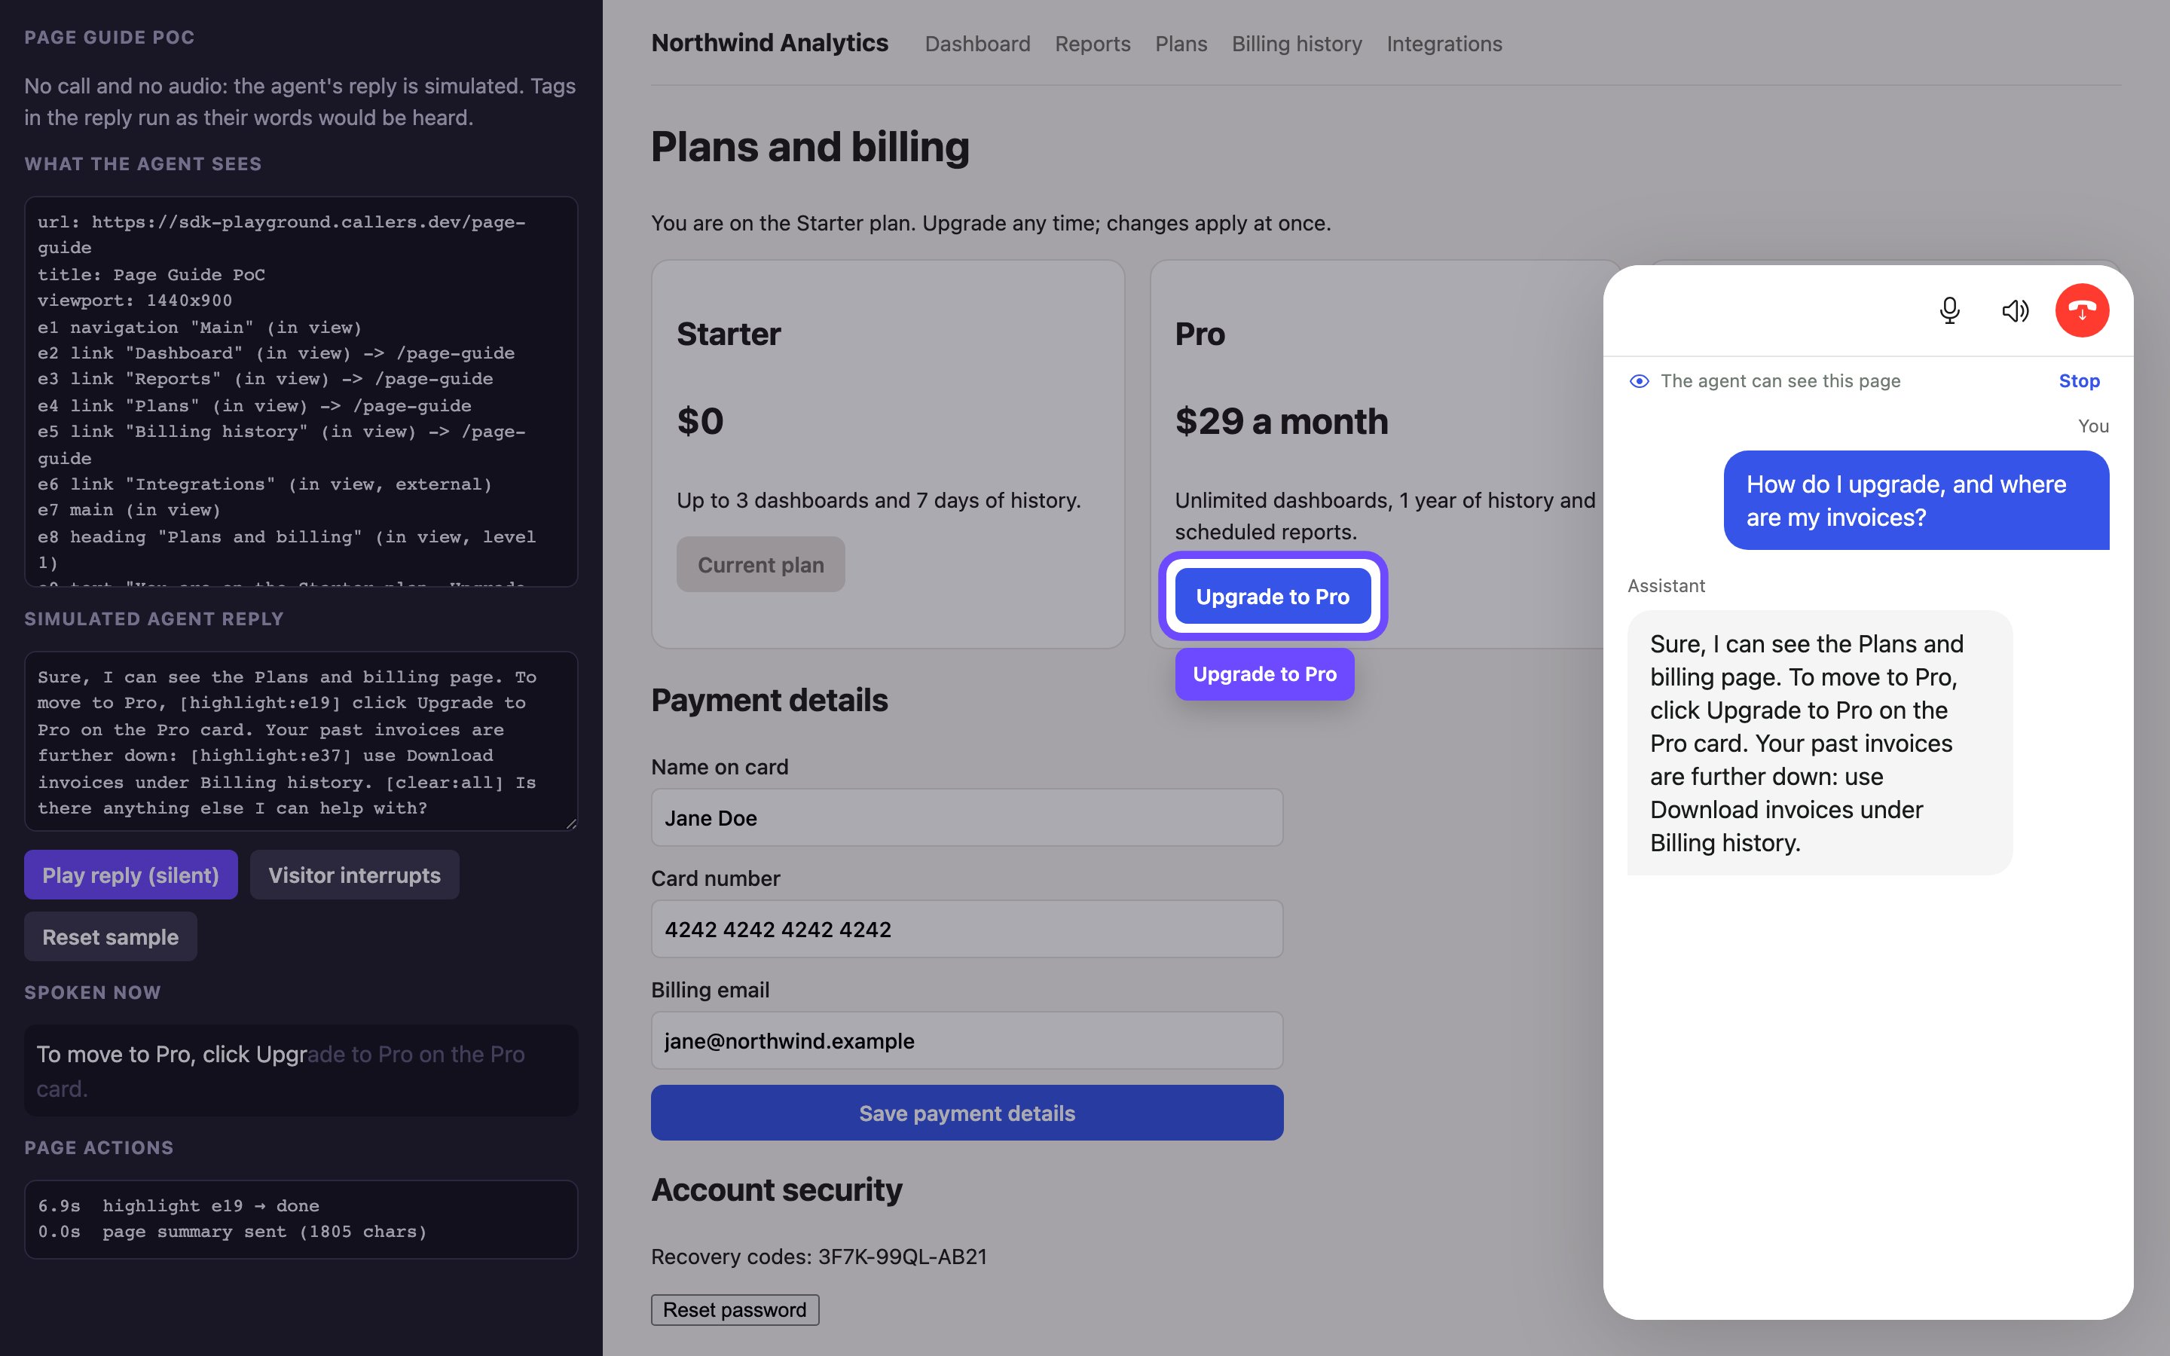The width and height of the screenshot is (2170, 1356).
Task: Click the Recovery codes text line
Action: 819,1257
